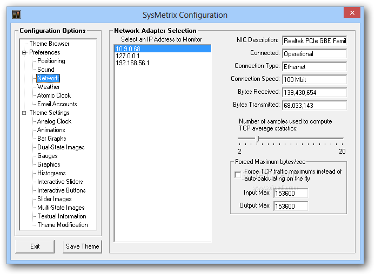Open Gauges theme settings
This screenshot has height=275, width=375.
(x=48, y=156)
